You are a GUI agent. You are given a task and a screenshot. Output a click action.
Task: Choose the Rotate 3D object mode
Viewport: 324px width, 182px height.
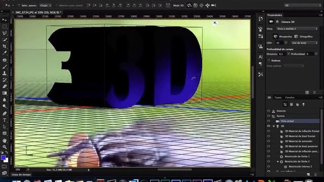coord(189,6)
